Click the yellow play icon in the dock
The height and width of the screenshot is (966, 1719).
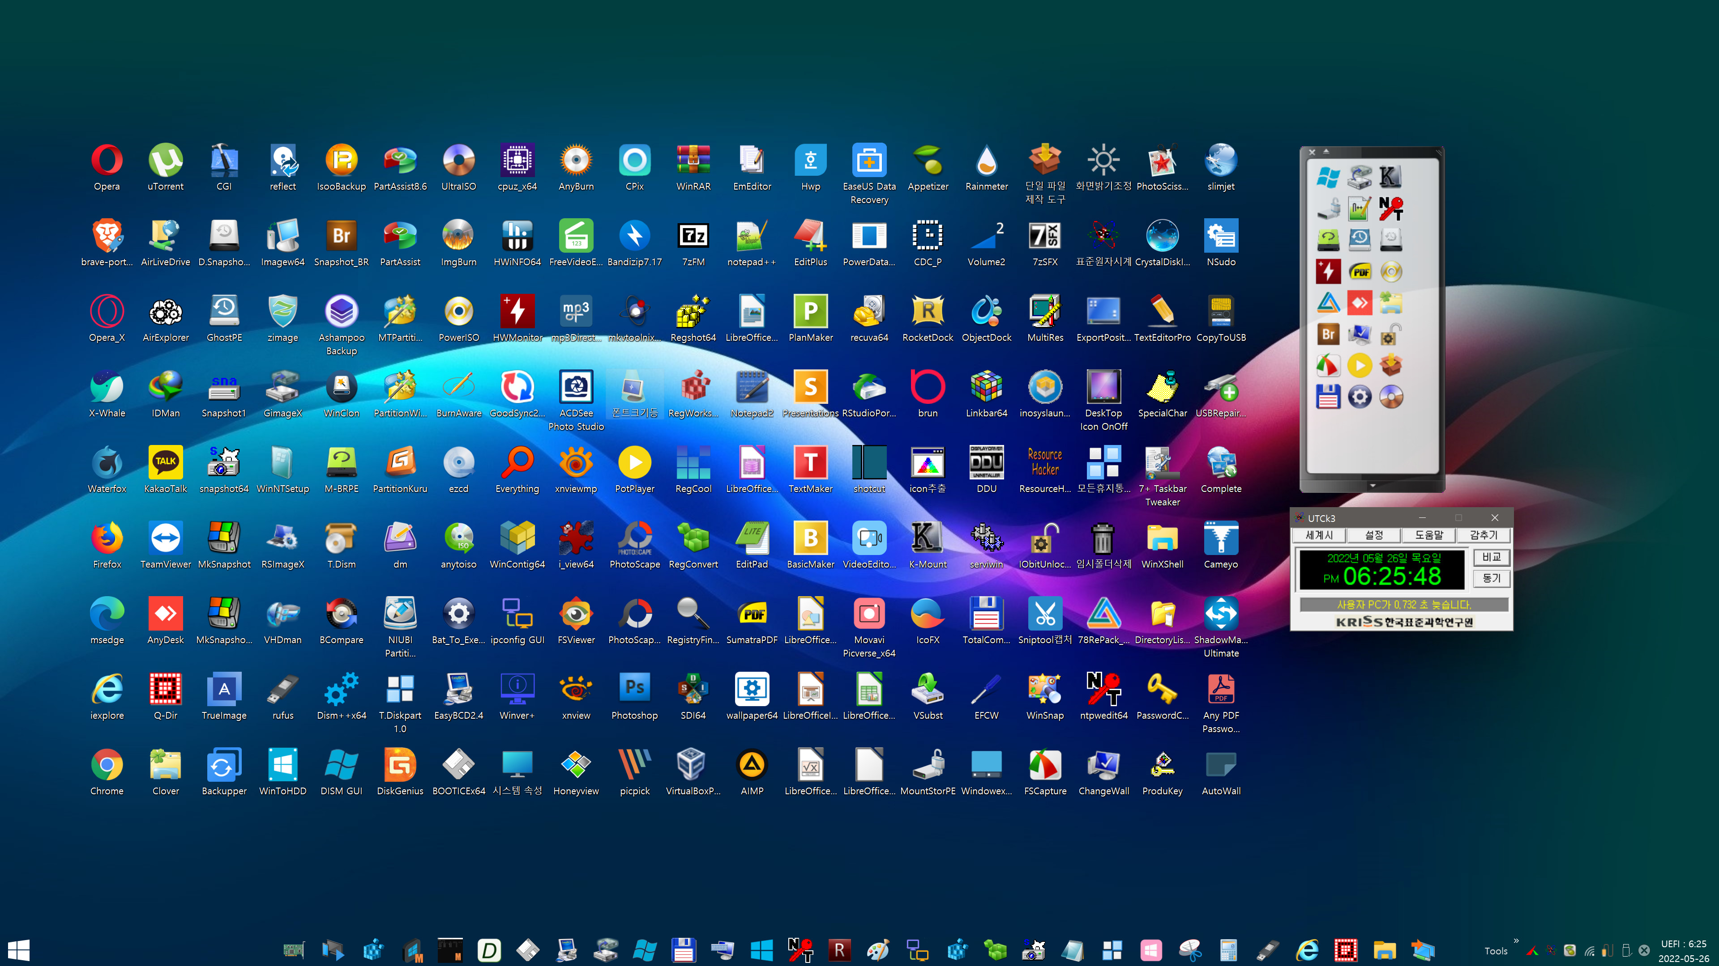point(1360,365)
